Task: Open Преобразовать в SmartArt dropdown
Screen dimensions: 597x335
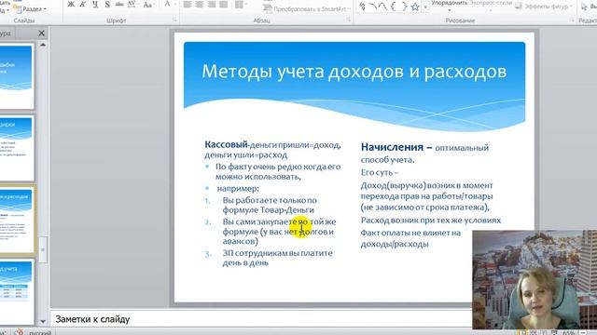Action: (307, 8)
